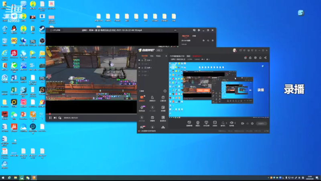Viewport: 321px width, 181px height.
Task: Add file icon in player playlist header
Action: [203, 41]
